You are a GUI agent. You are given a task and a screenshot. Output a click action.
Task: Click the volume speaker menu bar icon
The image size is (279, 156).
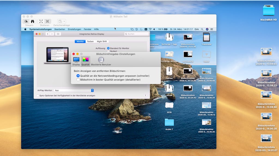pyautogui.click(x=154, y=29)
